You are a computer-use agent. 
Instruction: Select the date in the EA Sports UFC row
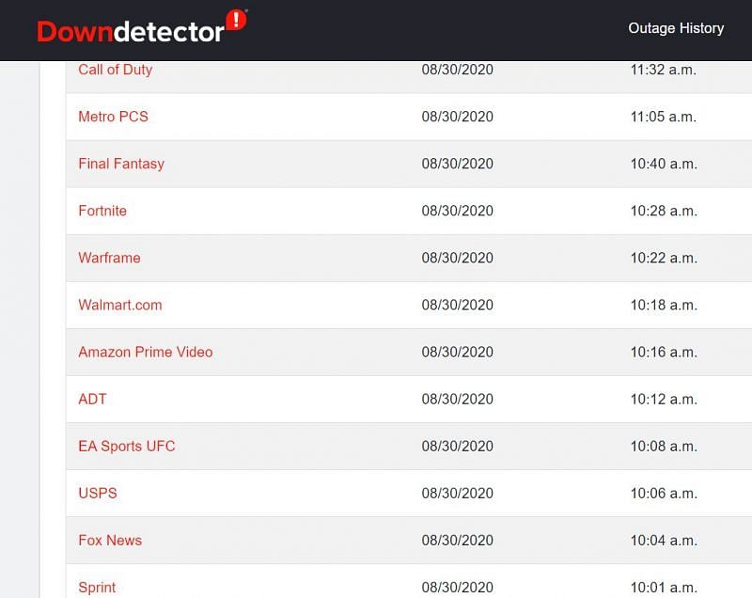(x=458, y=446)
